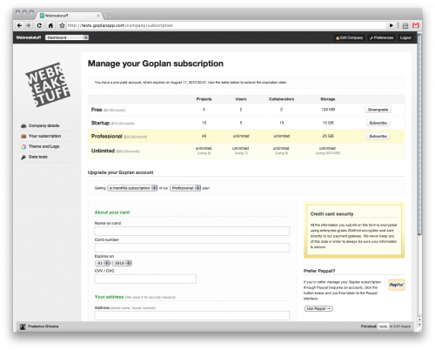This screenshot has height=350, width=435.
Task: Open the expiry month dropdown showing 01
Action: pos(103,263)
